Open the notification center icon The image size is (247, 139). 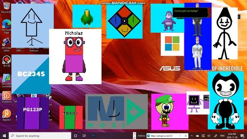[x=243, y=136]
